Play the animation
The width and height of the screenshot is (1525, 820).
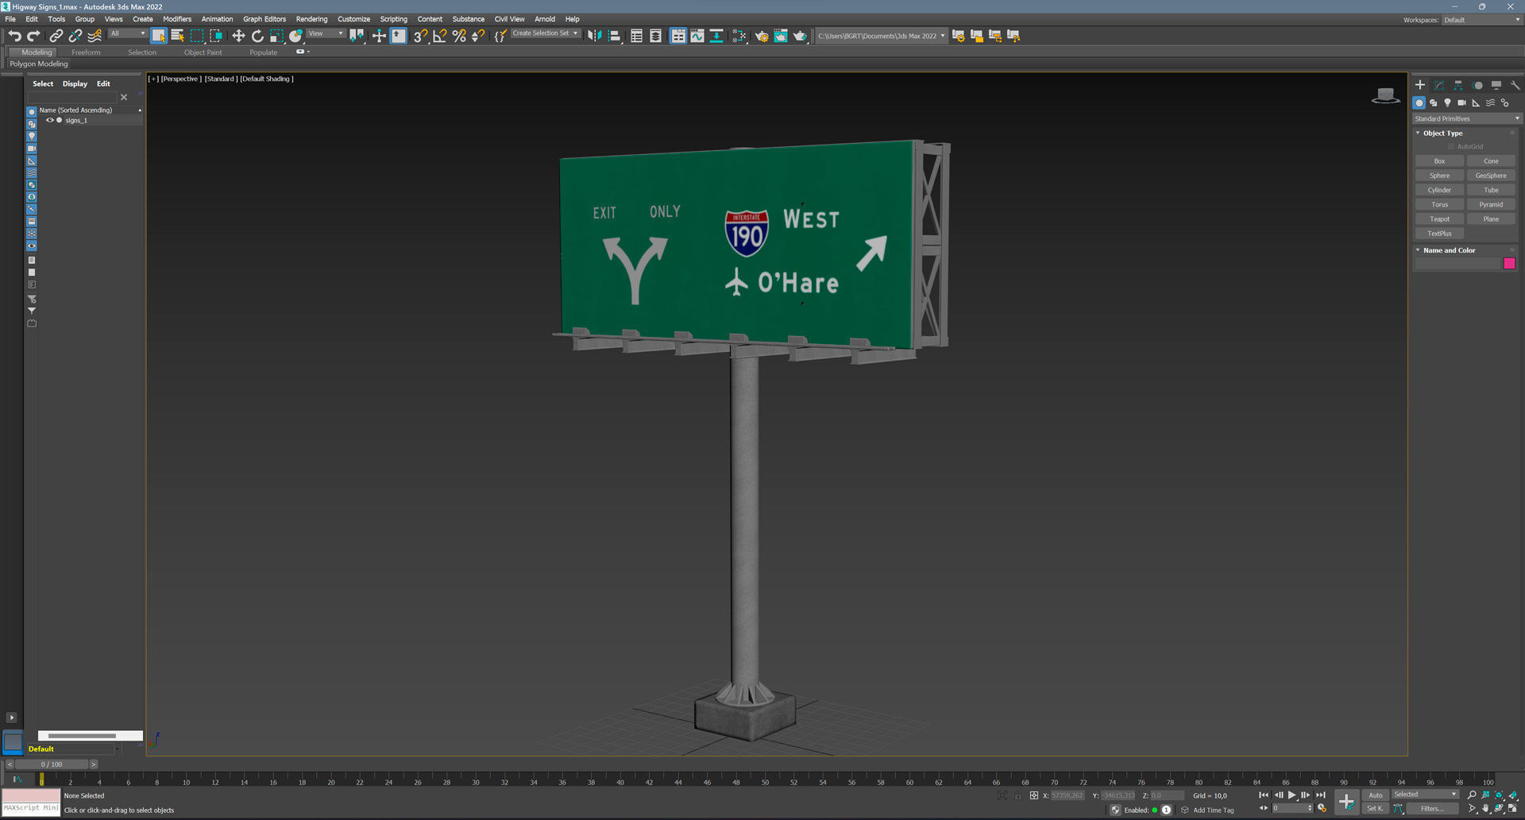pyautogui.click(x=1292, y=795)
